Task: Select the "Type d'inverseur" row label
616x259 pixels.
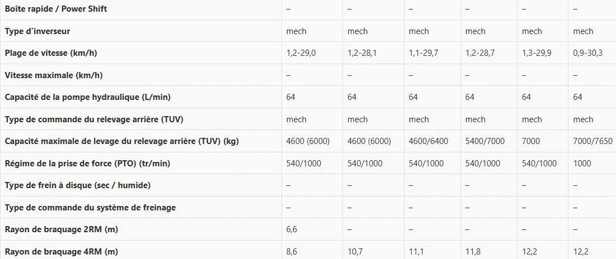Action: pos(37,31)
